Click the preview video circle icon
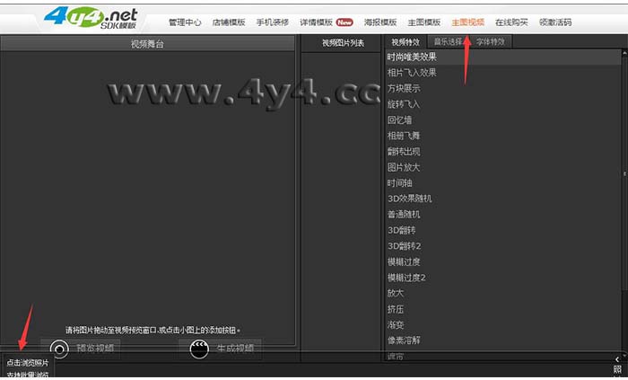628x380 pixels. click(x=60, y=349)
